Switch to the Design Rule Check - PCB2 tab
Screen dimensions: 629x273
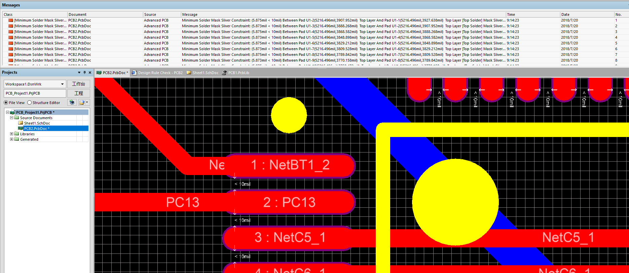(157, 73)
